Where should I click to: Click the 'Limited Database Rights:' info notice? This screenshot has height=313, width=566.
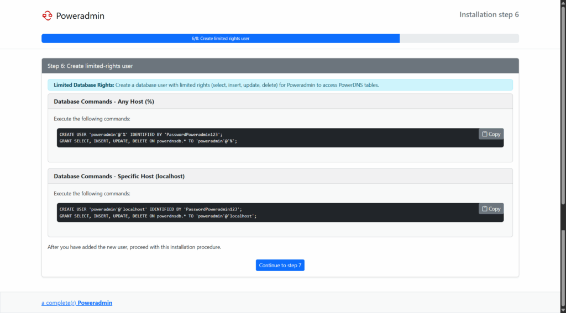pyautogui.click(x=280, y=85)
